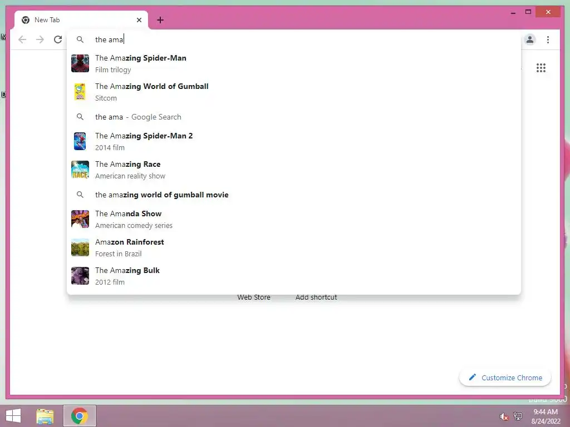Click the Chrome taskbar icon
The height and width of the screenshot is (427, 570).
point(79,416)
